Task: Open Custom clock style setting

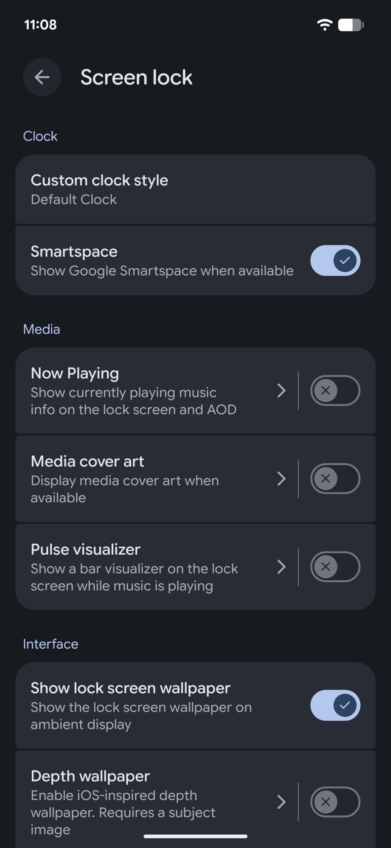Action: point(195,189)
